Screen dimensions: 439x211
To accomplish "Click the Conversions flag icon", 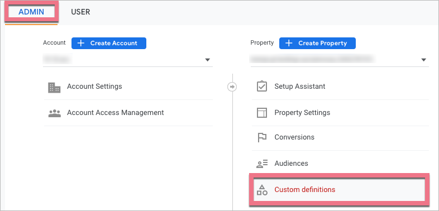I will coord(262,137).
